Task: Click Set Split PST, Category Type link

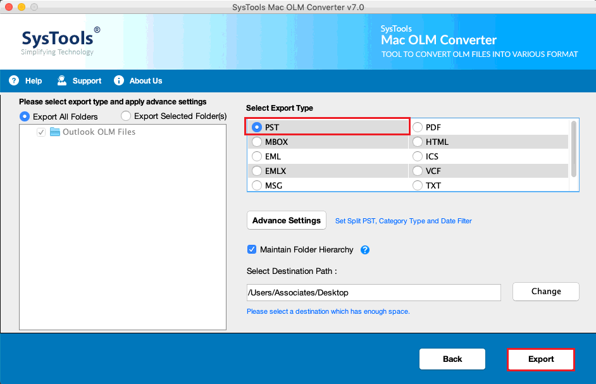Action: click(403, 221)
